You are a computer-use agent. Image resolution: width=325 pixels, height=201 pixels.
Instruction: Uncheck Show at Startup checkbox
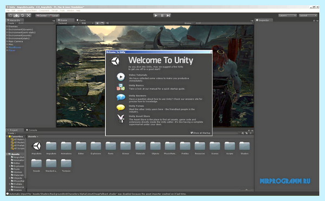click(x=192, y=133)
